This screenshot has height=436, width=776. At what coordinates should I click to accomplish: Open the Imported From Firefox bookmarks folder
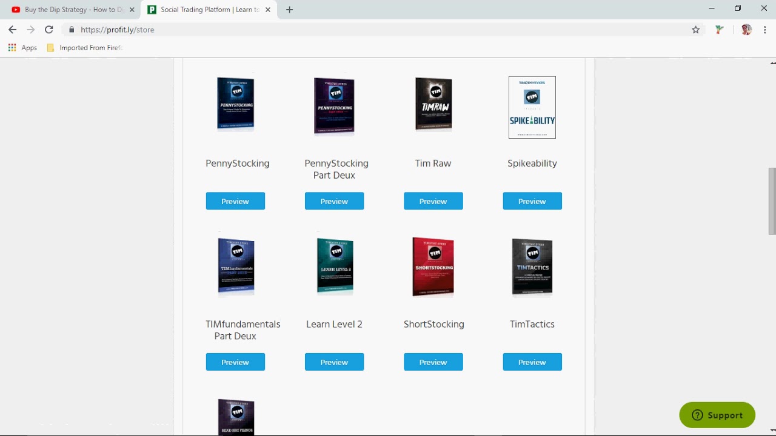pyautogui.click(x=85, y=48)
